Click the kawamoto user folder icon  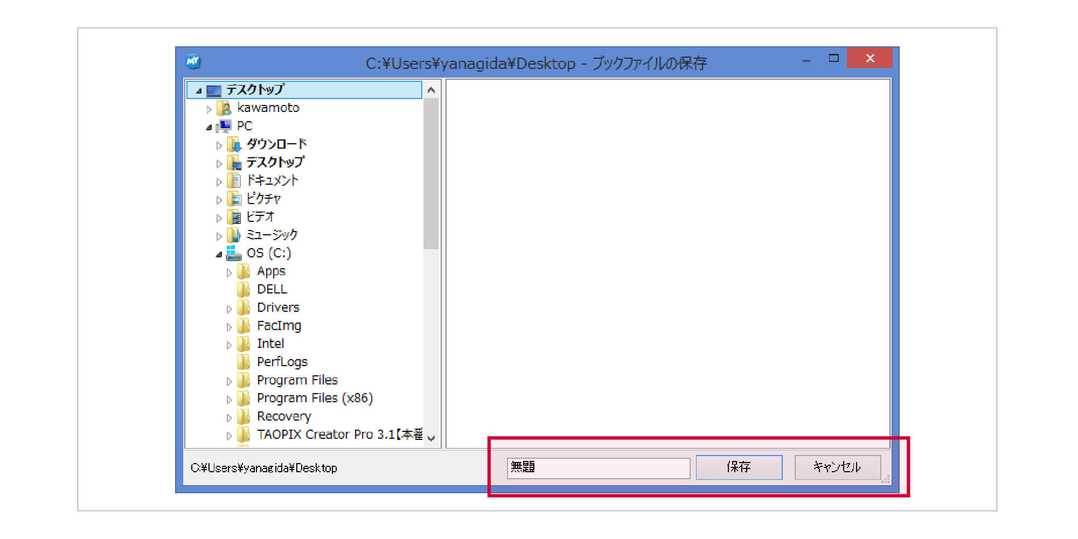point(224,108)
